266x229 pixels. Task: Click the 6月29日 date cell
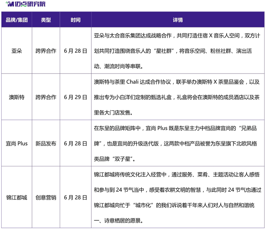point(75,97)
